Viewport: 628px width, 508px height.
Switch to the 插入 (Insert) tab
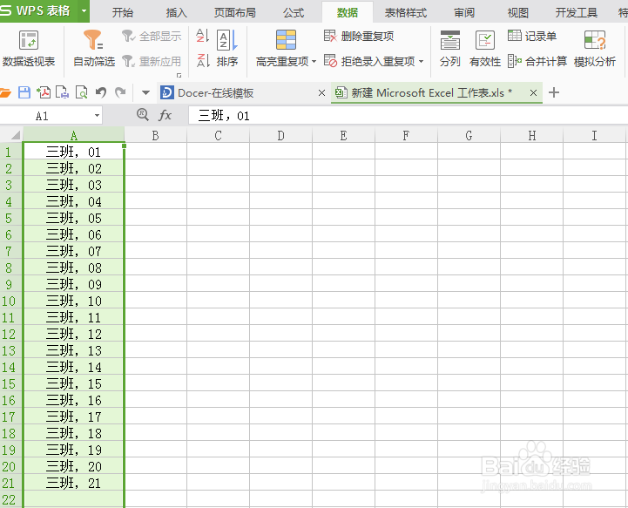176,13
